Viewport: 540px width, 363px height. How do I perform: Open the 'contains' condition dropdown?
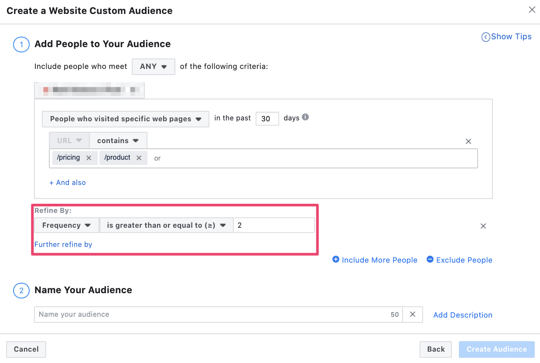point(118,140)
